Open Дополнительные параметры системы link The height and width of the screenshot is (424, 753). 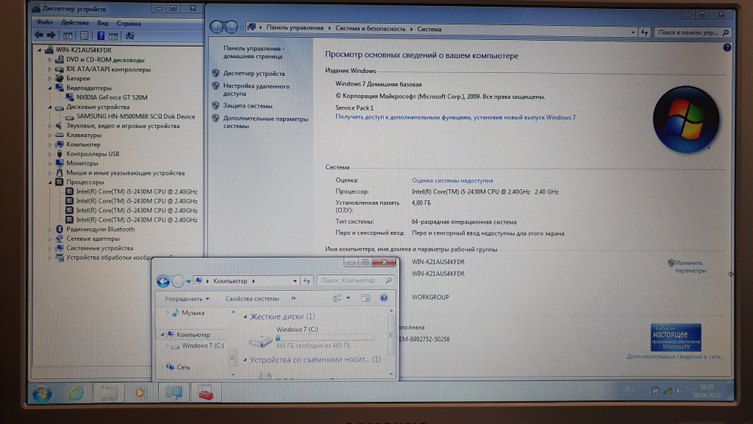266,123
